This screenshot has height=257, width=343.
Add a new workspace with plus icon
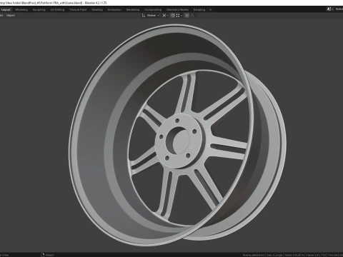click(210, 10)
